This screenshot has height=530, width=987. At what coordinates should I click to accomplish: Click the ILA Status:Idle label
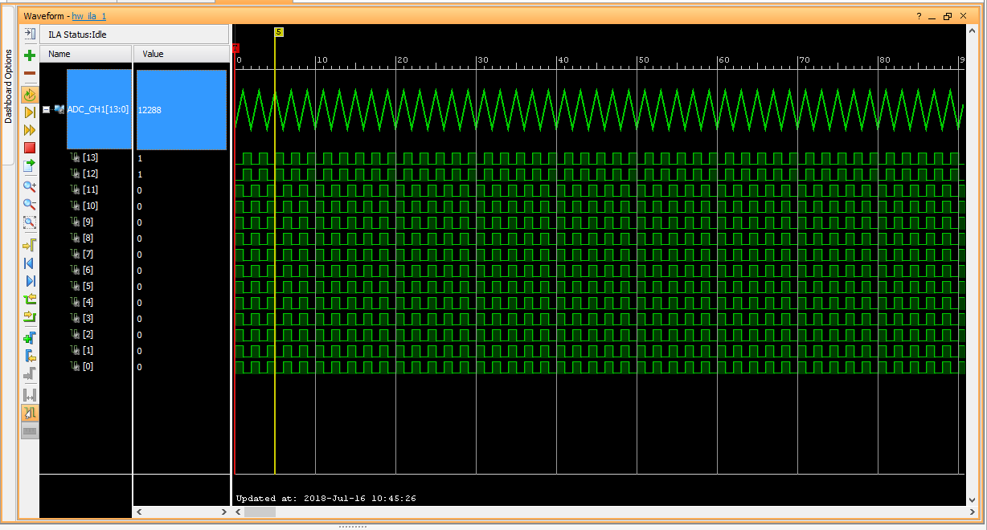pyautogui.click(x=77, y=35)
